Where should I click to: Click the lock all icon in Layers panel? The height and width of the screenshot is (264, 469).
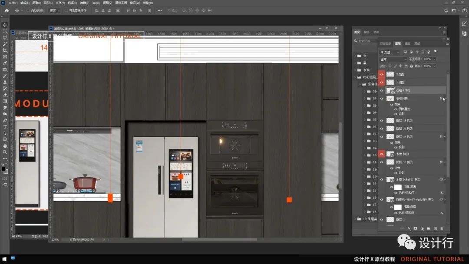tap(412, 66)
